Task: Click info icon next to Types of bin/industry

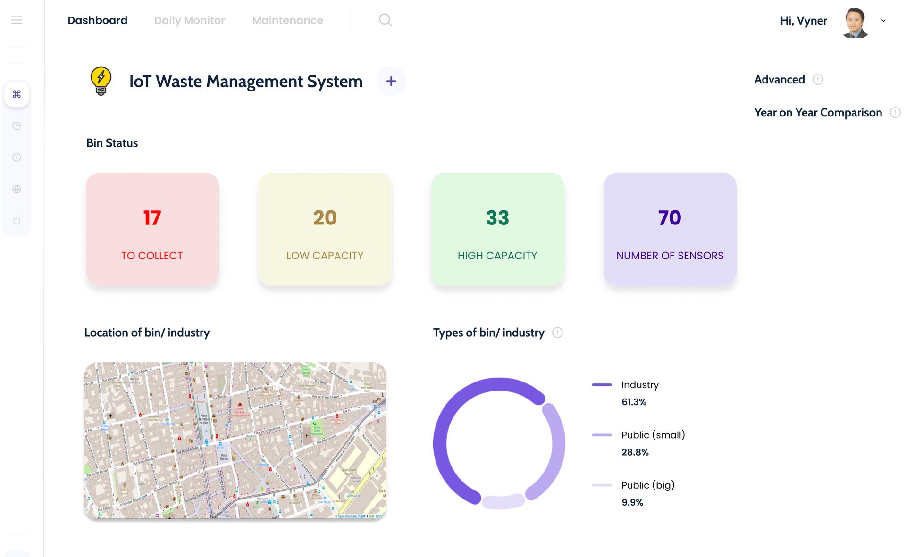Action: (557, 333)
